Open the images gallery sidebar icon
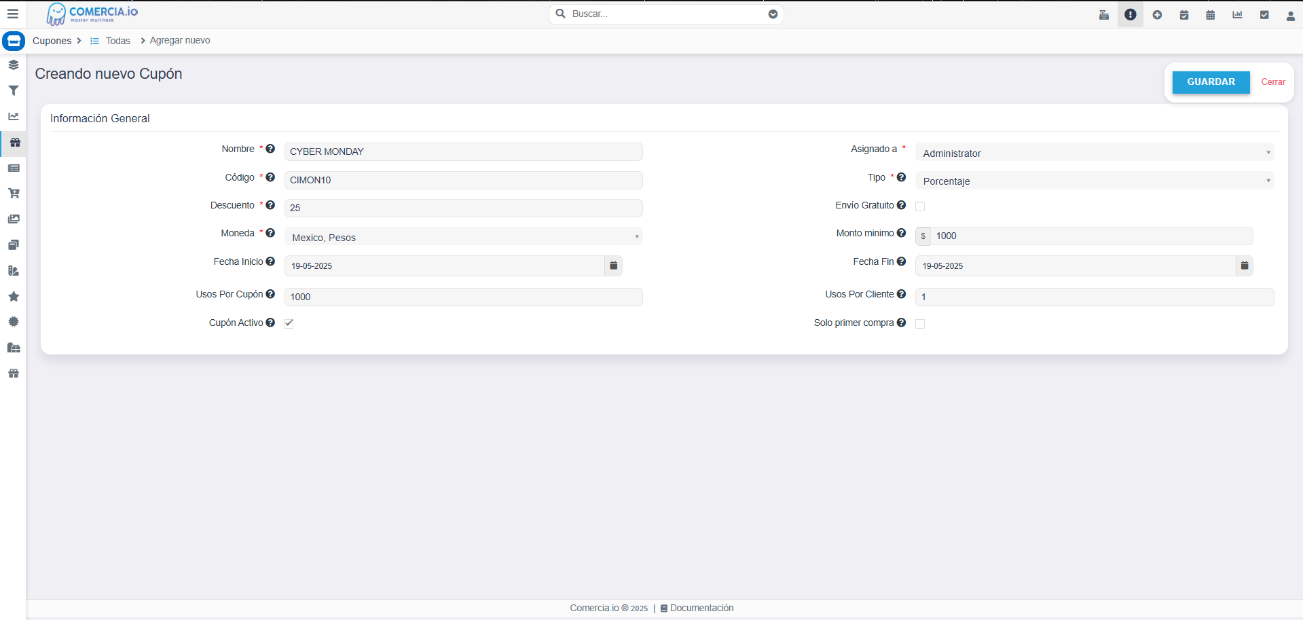Viewport: 1303px width, 620px height. (14, 219)
